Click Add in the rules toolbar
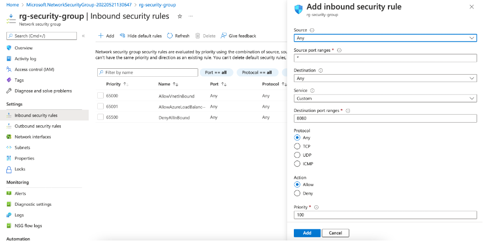 (106, 36)
